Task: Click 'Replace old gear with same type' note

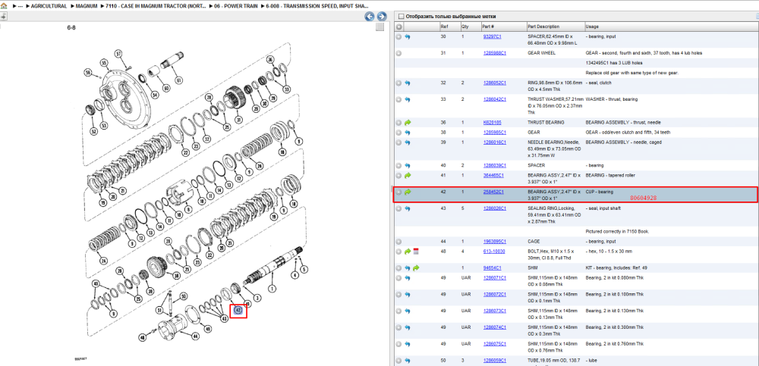Action: (x=632, y=73)
